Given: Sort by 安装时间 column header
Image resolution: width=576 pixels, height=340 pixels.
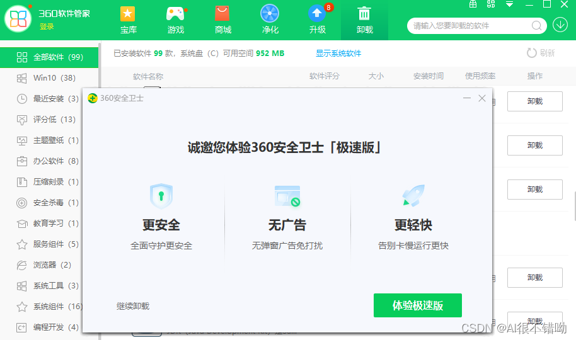Looking at the screenshot, I should (x=429, y=76).
